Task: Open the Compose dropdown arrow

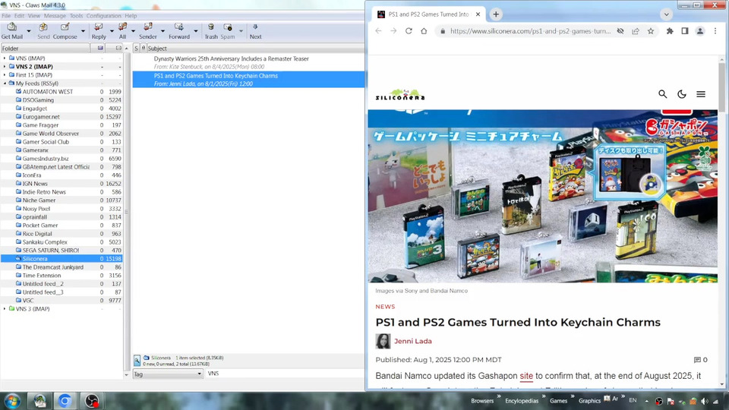Action: click(x=83, y=31)
